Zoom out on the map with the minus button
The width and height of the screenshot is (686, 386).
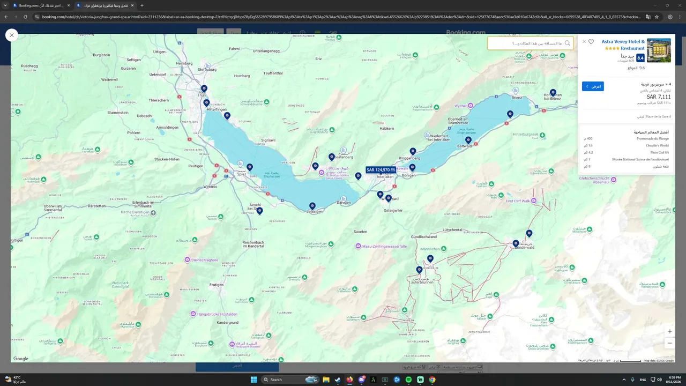click(x=669, y=343)
